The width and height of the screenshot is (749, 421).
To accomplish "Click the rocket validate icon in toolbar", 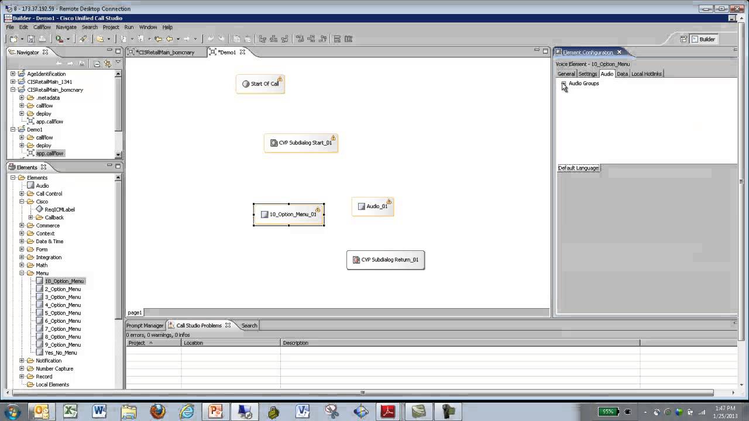I will pyautogui.click(x=83, y=39).
